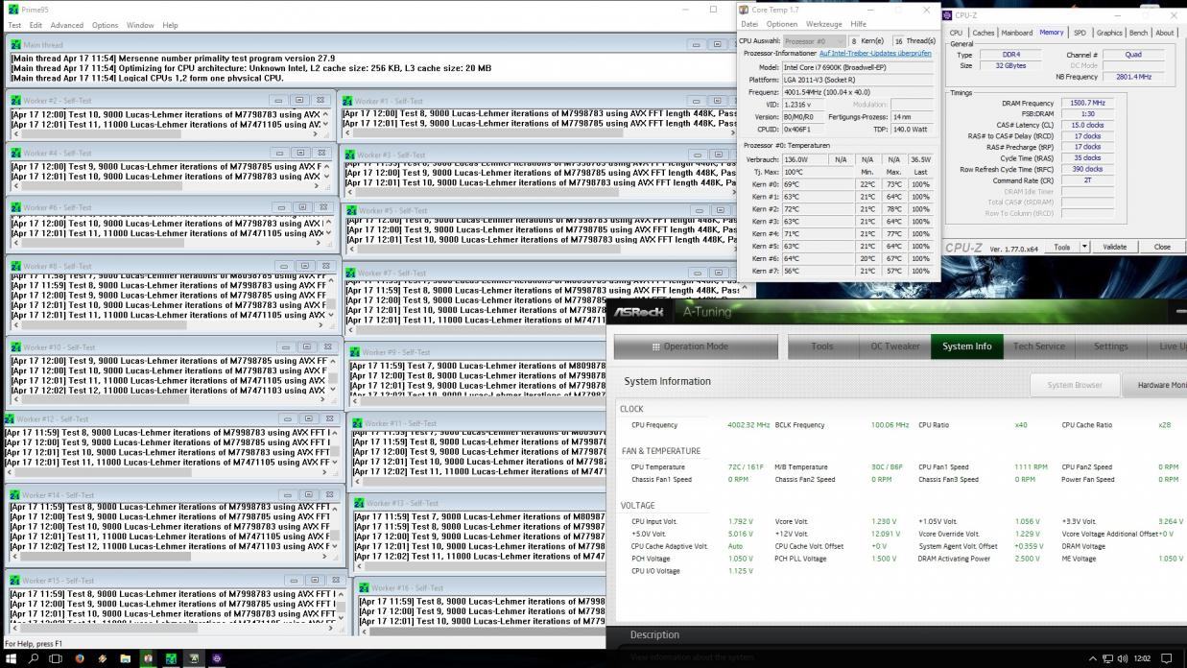
Task: Open the Datei menu in Core Temp
Action: (x=749, y=24)
